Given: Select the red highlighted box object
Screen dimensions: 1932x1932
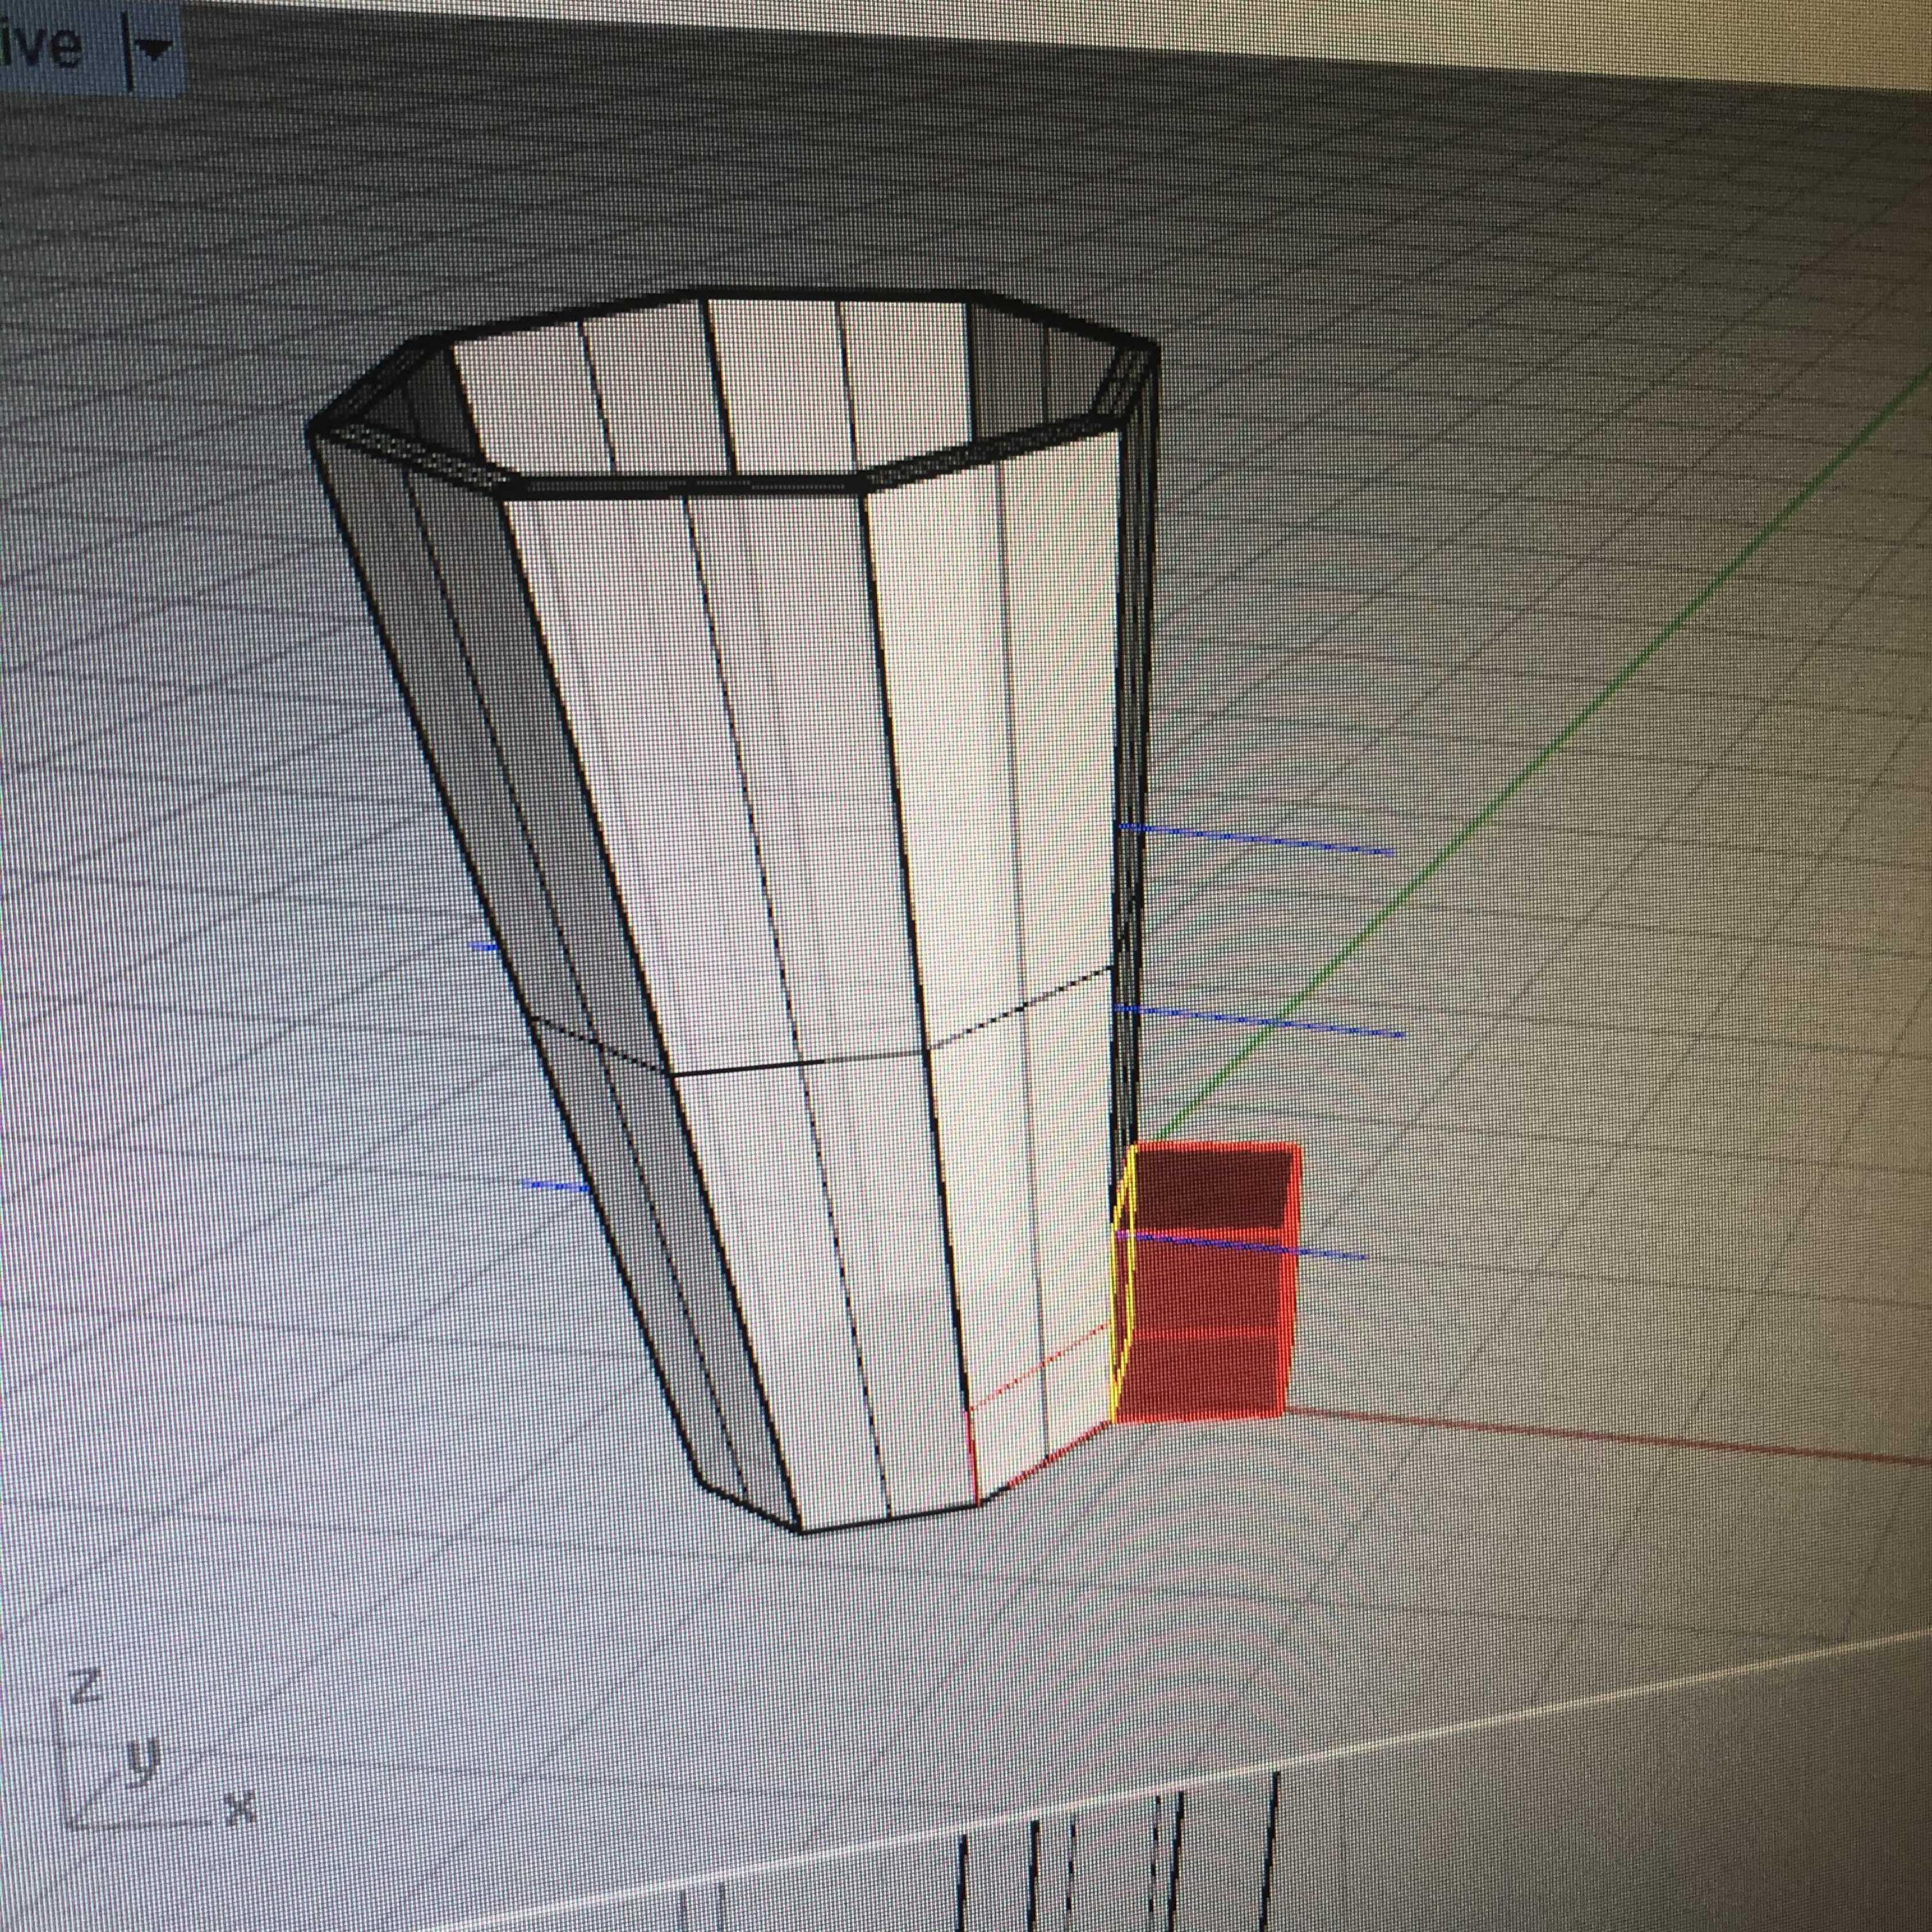Looking at the screenshot, I should click(1208, 1283).
